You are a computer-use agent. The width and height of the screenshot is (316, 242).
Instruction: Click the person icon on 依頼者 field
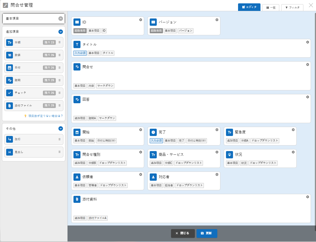[77, 177]
